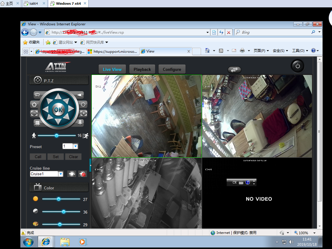
Task: Click the brightness slider handle
Action: [59, 199]
